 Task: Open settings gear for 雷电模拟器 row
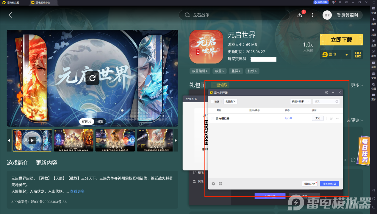331,118
